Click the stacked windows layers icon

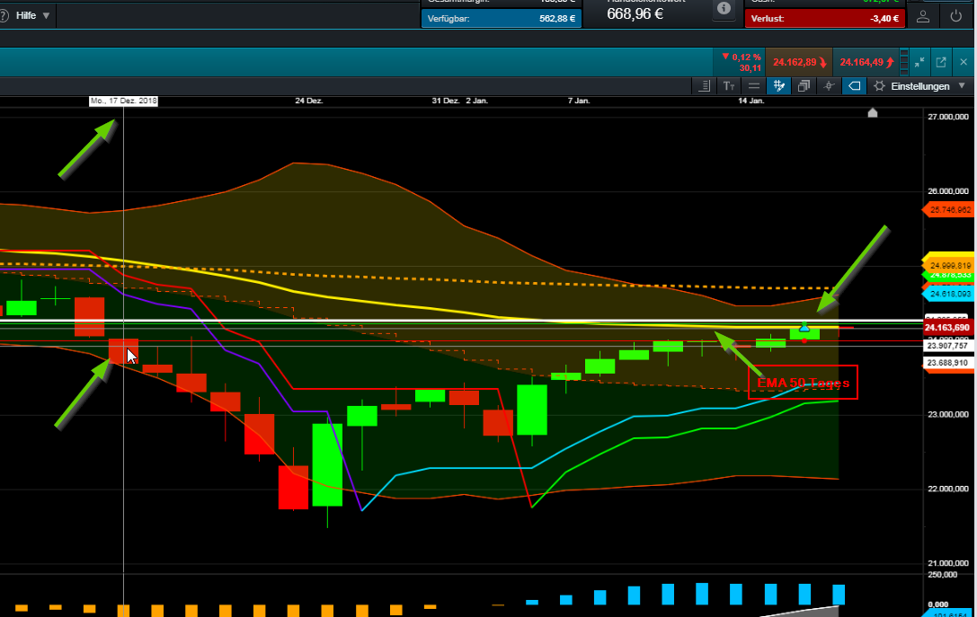(x=804, y=86)
